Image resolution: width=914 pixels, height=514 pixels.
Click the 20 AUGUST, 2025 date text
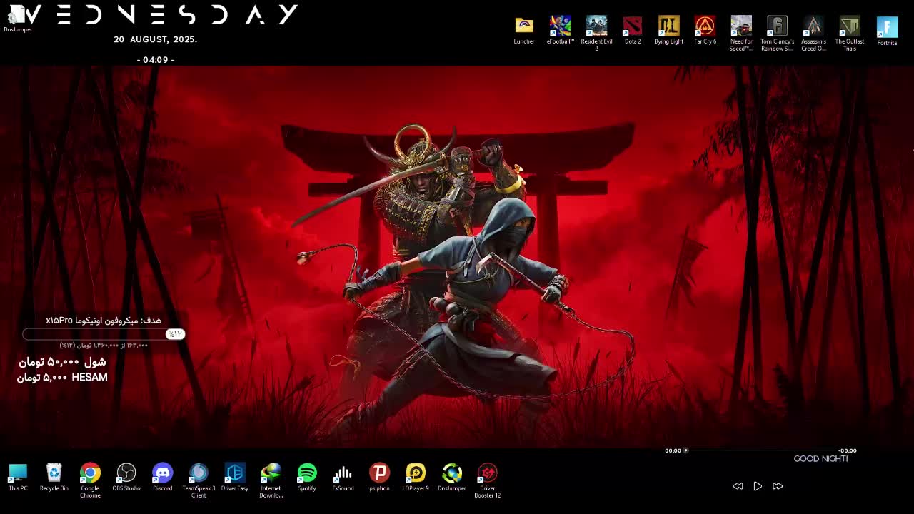156,39
